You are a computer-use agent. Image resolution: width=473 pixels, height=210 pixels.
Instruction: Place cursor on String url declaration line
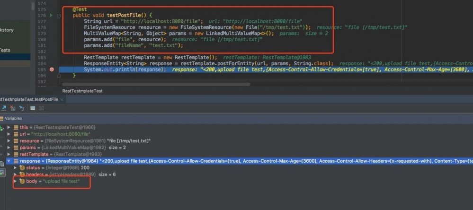(x=143, y=21)
